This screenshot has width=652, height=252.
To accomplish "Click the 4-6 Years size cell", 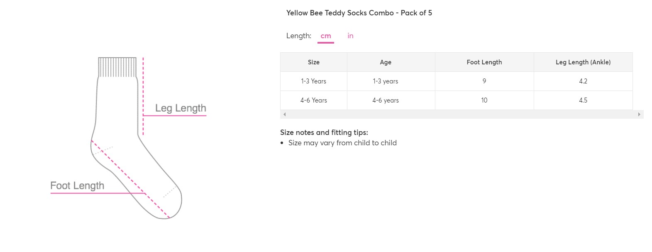I will tap(314, 100).
